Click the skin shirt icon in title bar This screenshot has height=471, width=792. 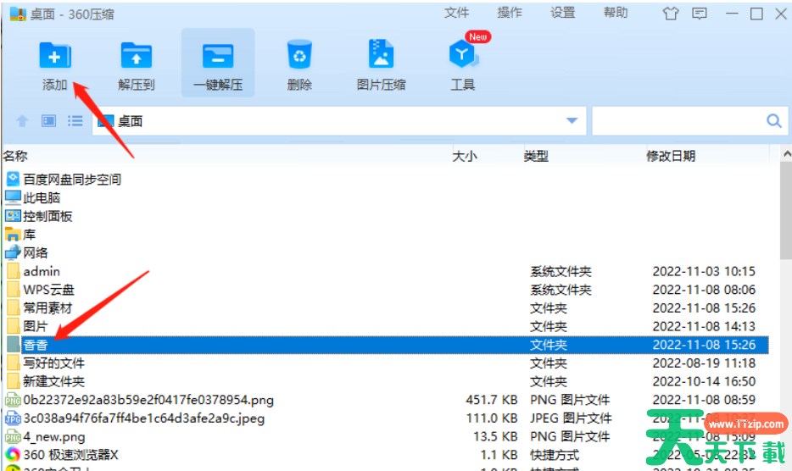click(672, 14)
